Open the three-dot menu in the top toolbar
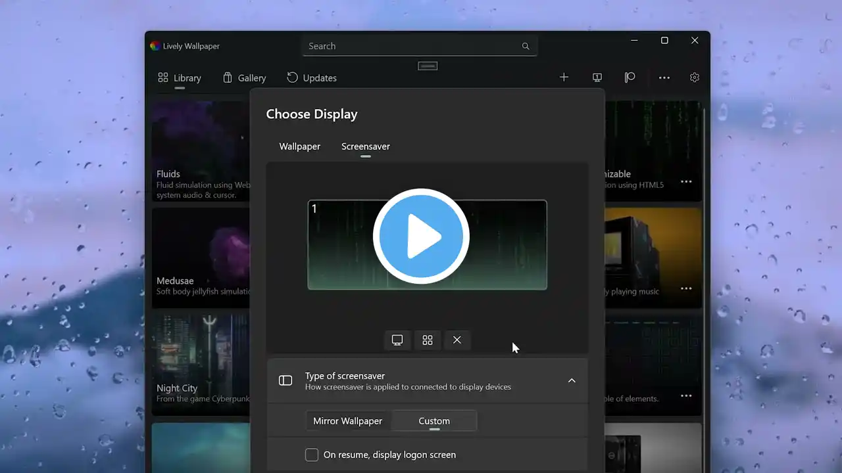Screen dimensions: 842x473 tap(664, 78)
